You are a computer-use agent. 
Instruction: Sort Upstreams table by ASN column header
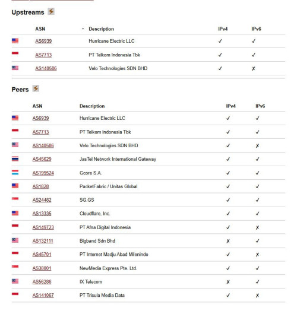[x=40, y=29]
